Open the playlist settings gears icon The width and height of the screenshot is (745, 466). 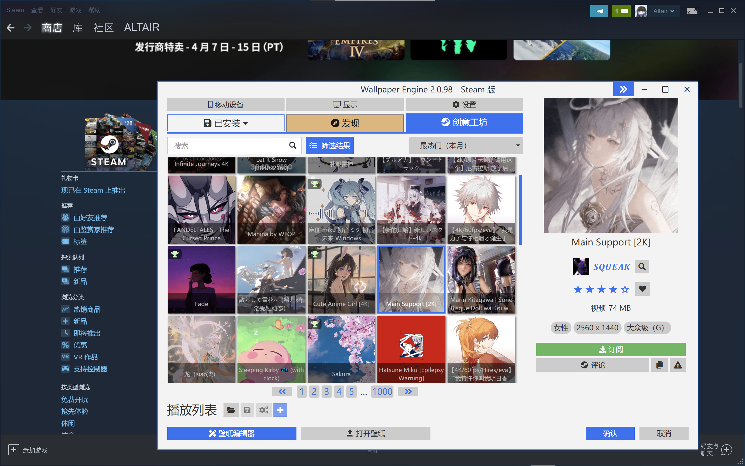pos(264,410)
